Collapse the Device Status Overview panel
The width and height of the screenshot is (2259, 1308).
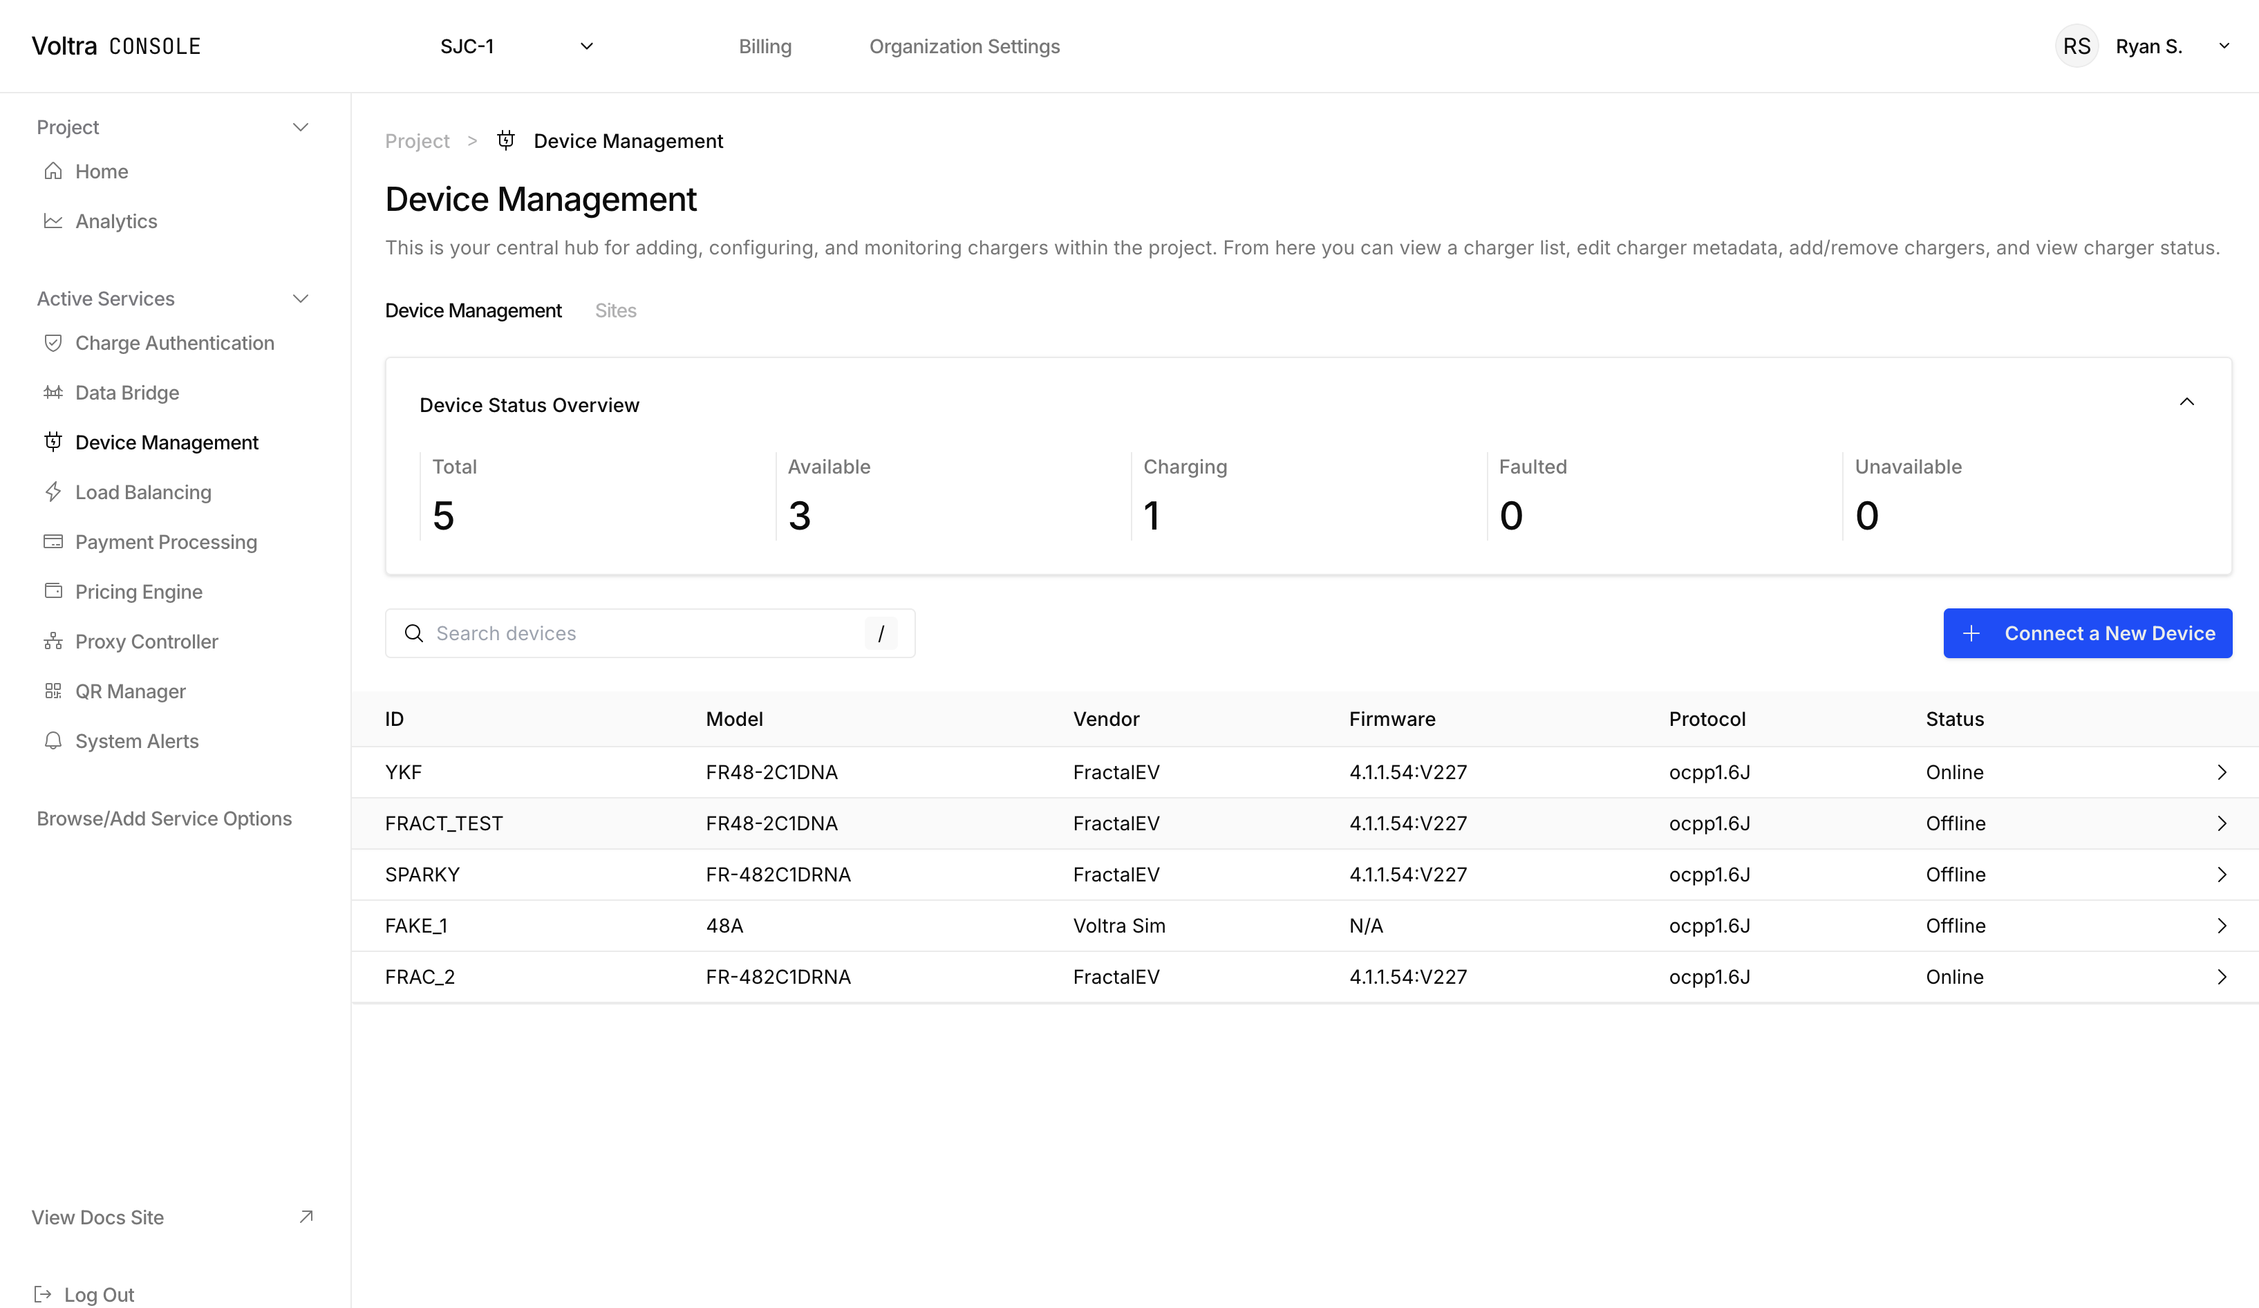(2187, 402)
